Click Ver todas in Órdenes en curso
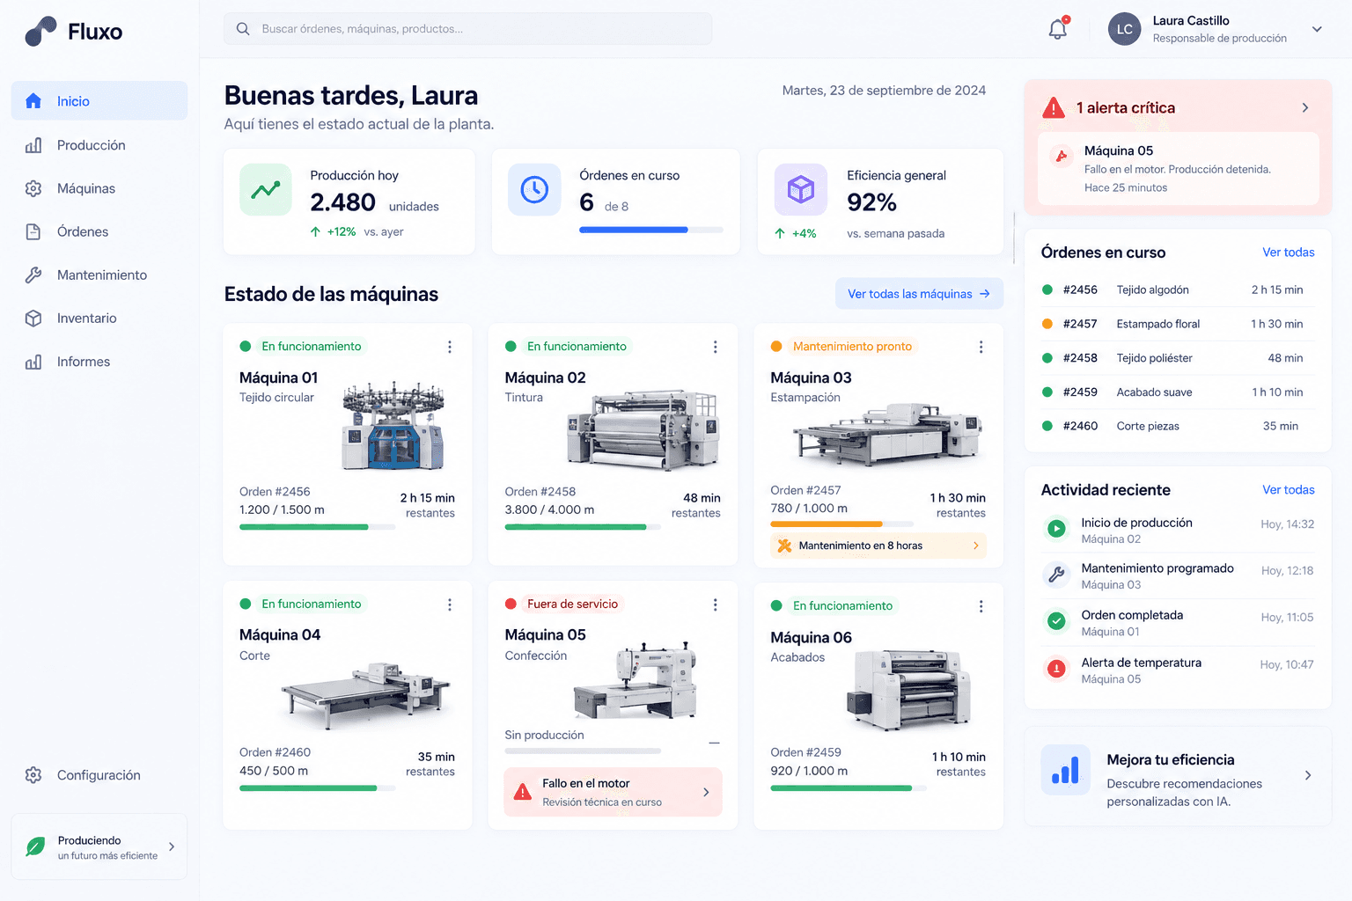Image resolution: width=1352 pixels, height=901 pixels. [x=1288, y=253]
